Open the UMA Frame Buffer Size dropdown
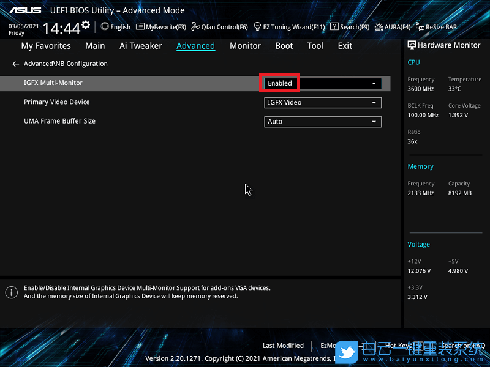 click(x=373, y=122)
